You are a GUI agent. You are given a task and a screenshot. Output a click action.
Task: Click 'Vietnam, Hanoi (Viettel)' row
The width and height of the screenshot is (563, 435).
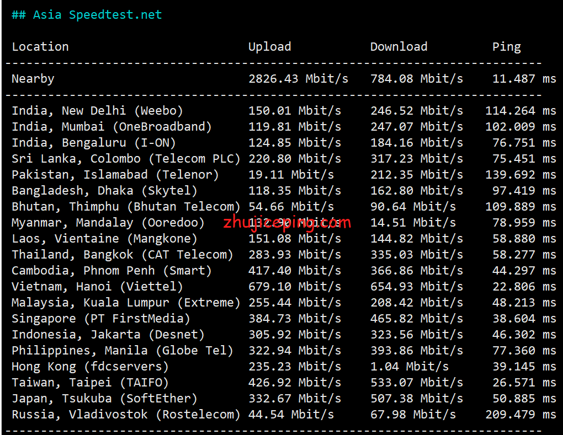click(x=284, y=287)
